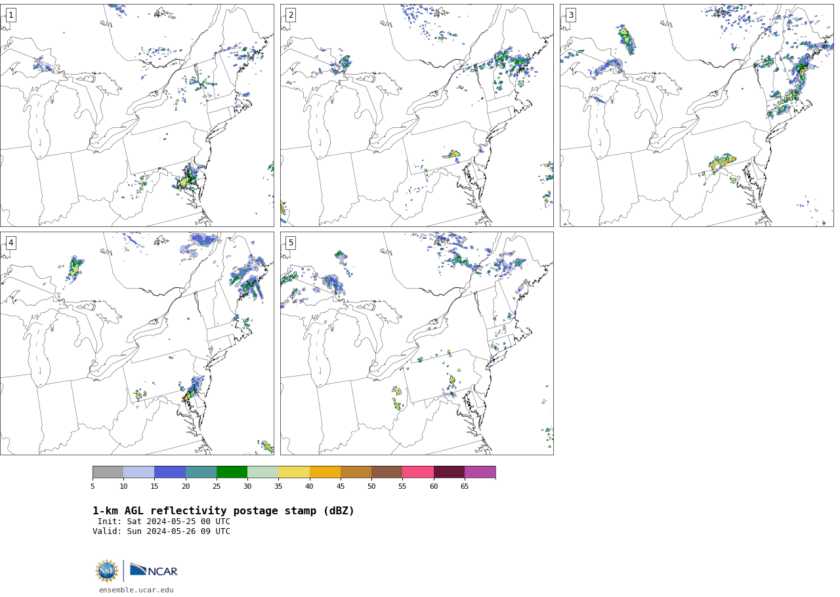Click the panel number 3 label
Viewport: 840px width, 597px height.
click(570, 15)
